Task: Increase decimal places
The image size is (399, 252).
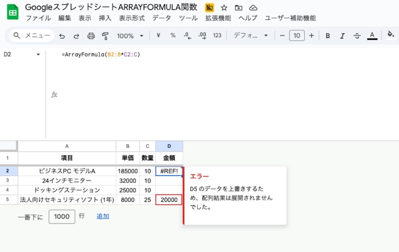Action: click(202, 35)
